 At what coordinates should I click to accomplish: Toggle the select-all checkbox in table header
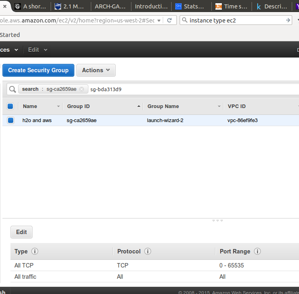pos(10,106)
